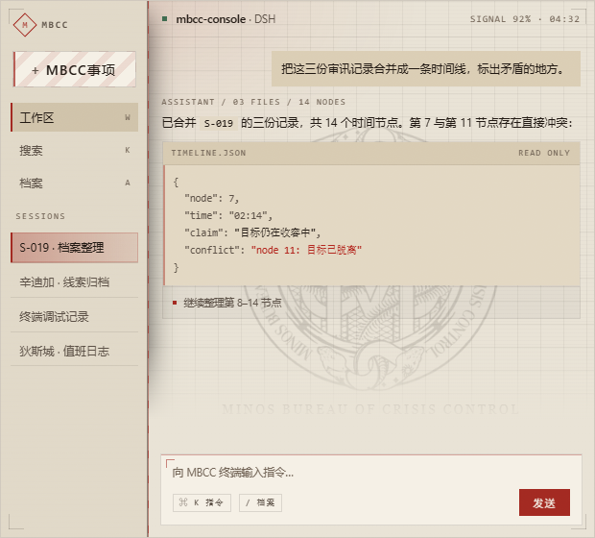The width and height of the screenshot is (595, 538).
Task: Click the ASSISTANT / 03 FILES / 14 NODES label
Action: 253,102
